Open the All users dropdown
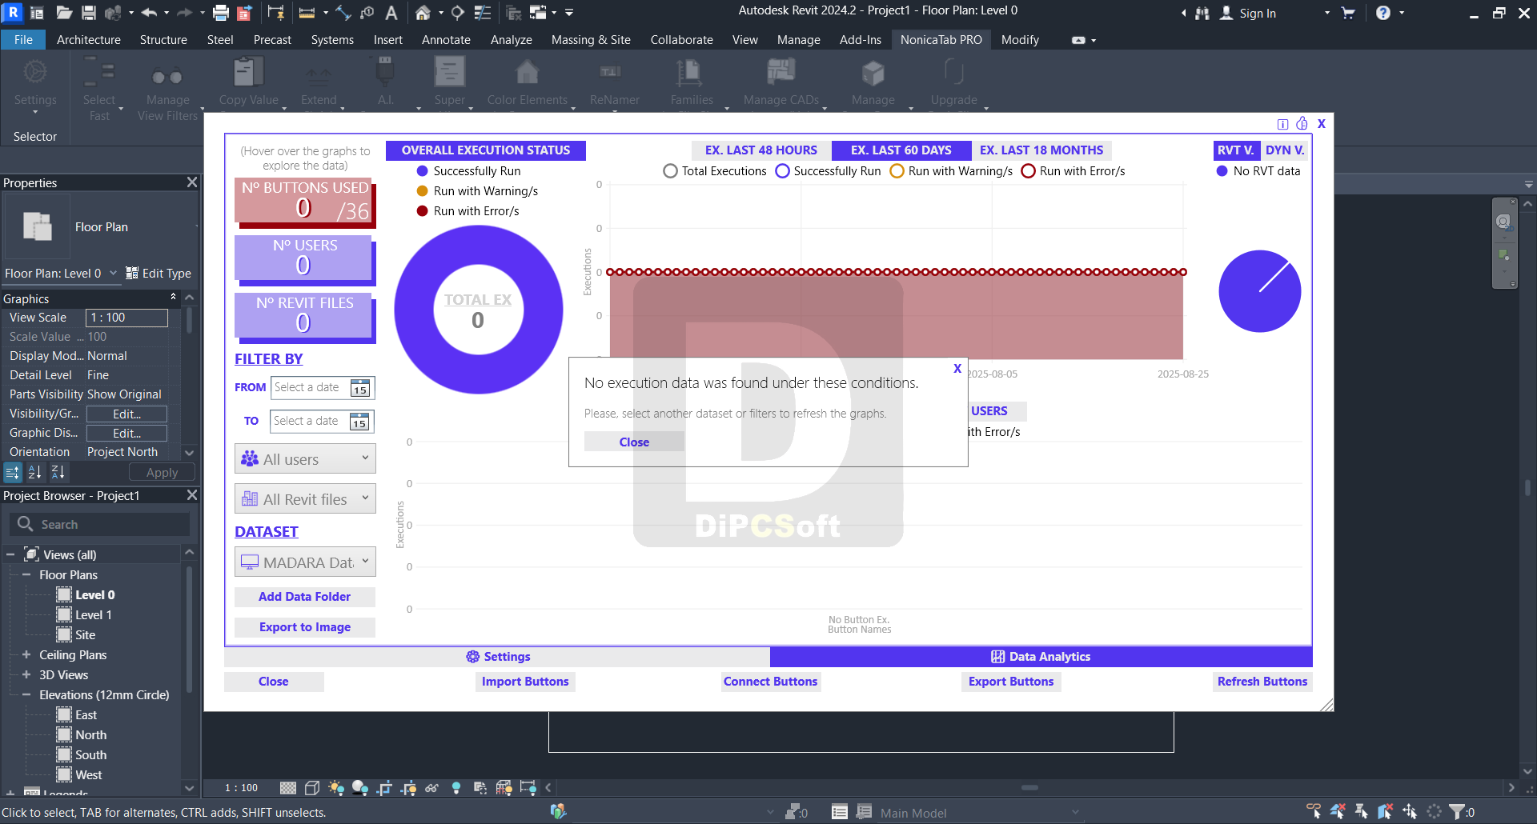The width and height of the screenshot is (1537, 824). pyautogui.click(x=305, y=459)
